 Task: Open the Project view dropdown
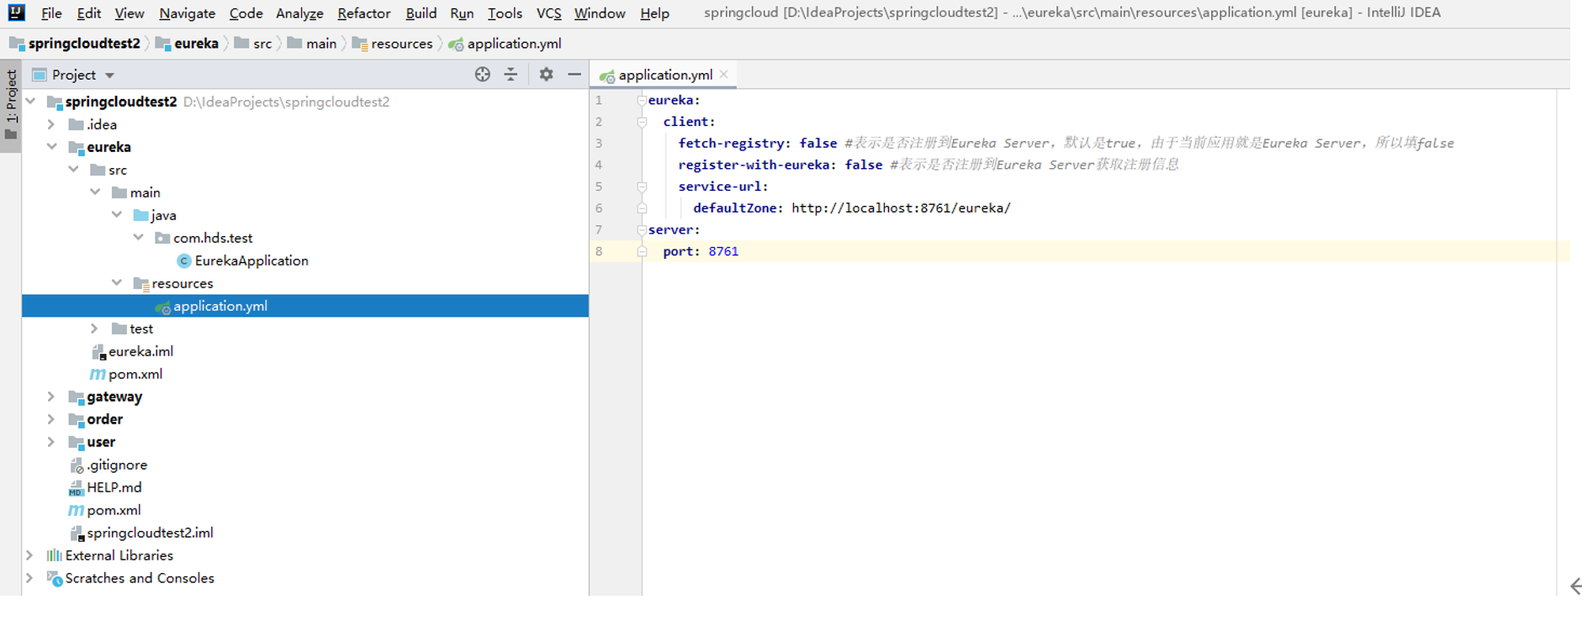pyautogui.click(x=109, y=76)
